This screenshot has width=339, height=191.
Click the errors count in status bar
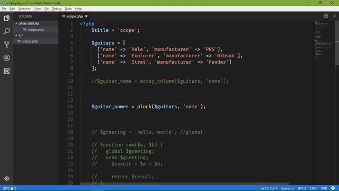pos(6,188)
